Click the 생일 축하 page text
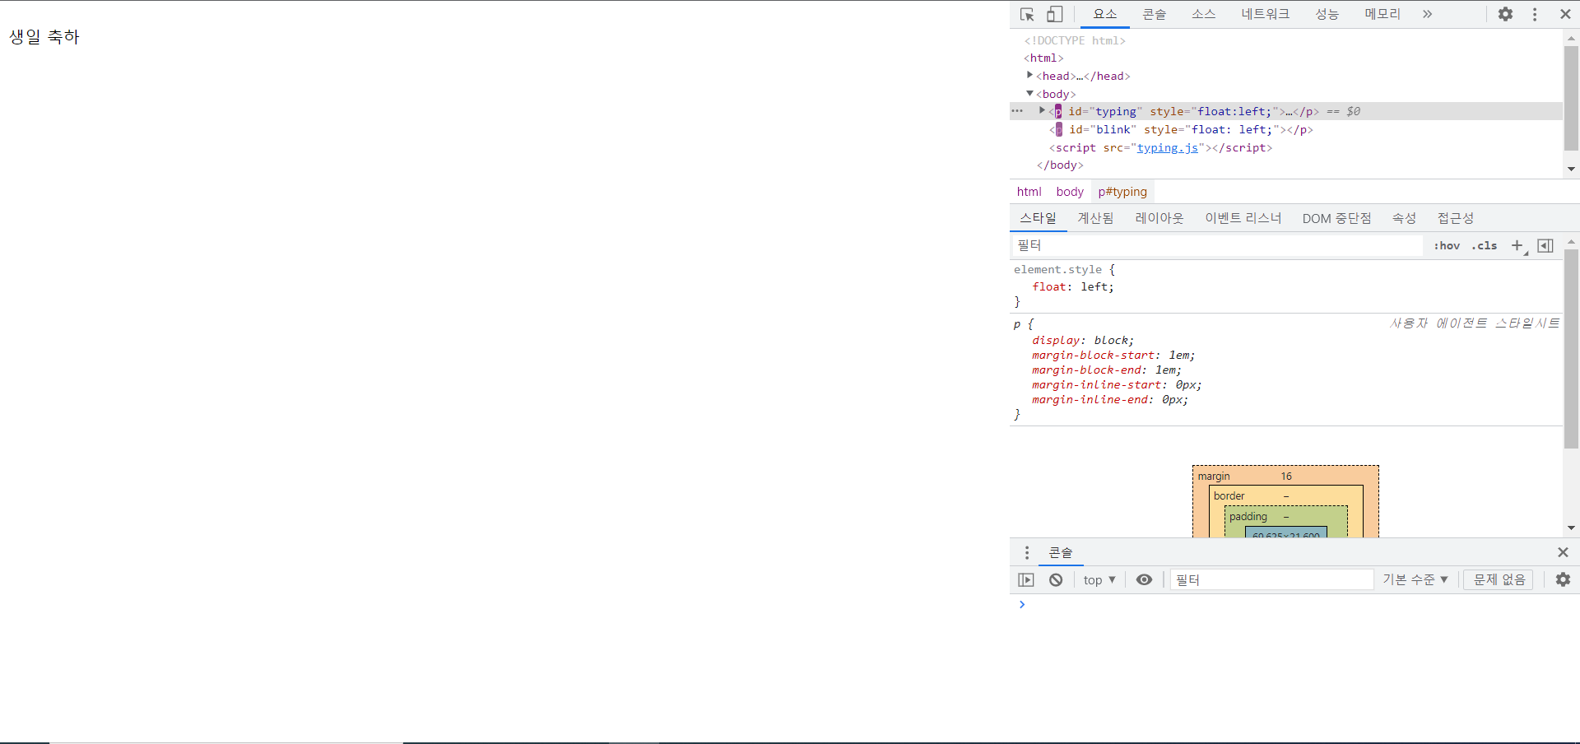Image resolution: width=1580 pixels, height=744 pixels. (x=44, y=37)
